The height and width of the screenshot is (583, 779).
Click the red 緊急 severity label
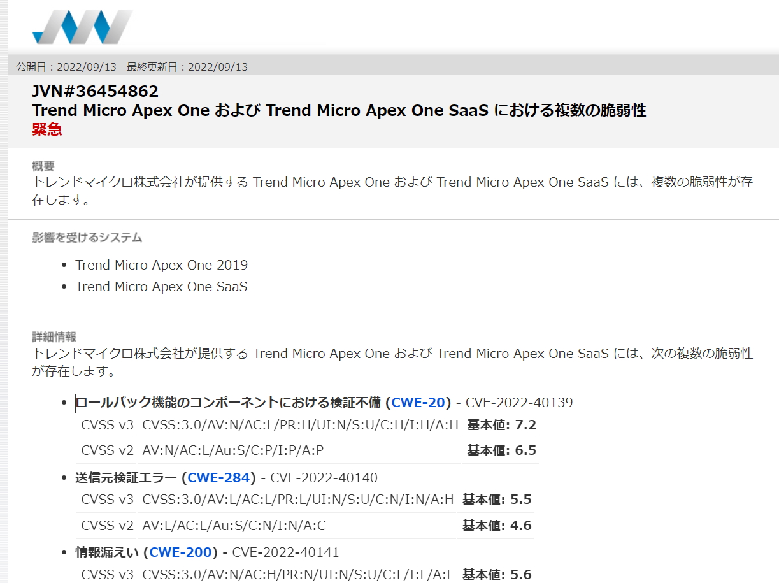point(47,129)
